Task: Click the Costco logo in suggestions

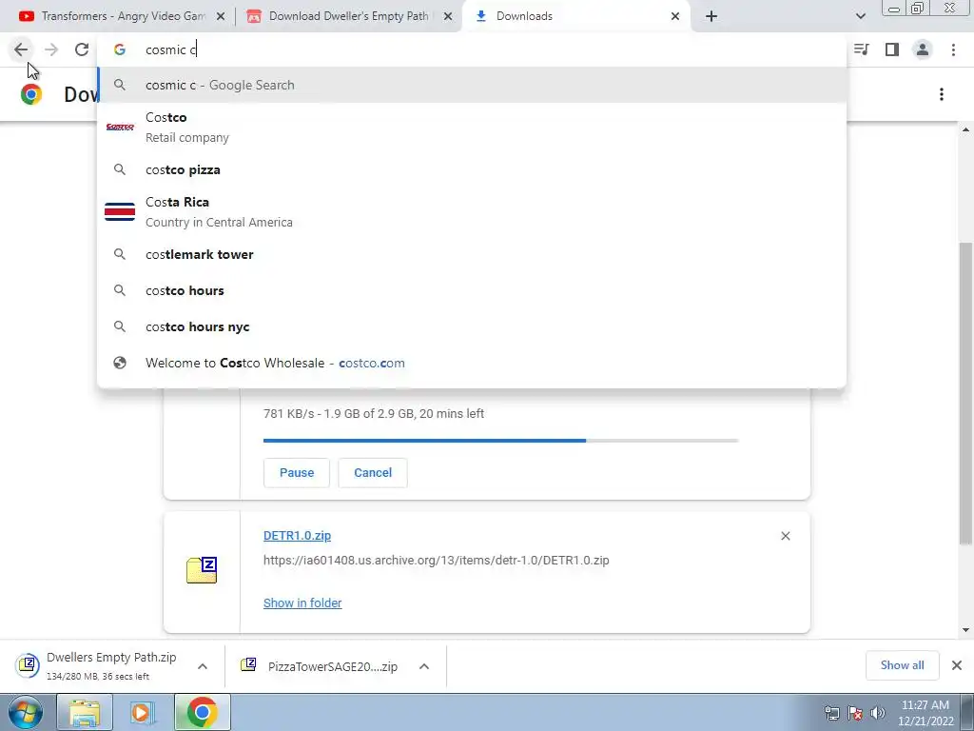Action: [120, 127]
